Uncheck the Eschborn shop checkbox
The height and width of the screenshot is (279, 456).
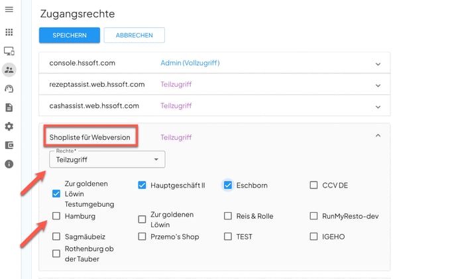point(228,186)
